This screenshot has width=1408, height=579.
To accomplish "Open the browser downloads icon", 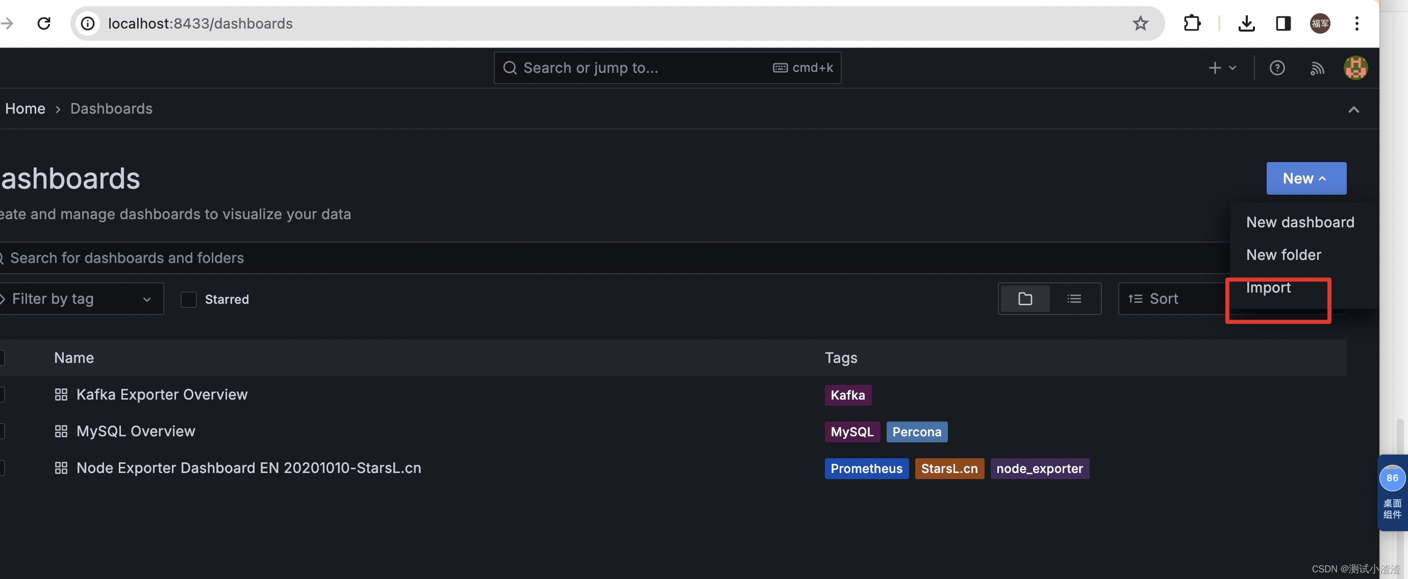I will tap(1246, 23).
